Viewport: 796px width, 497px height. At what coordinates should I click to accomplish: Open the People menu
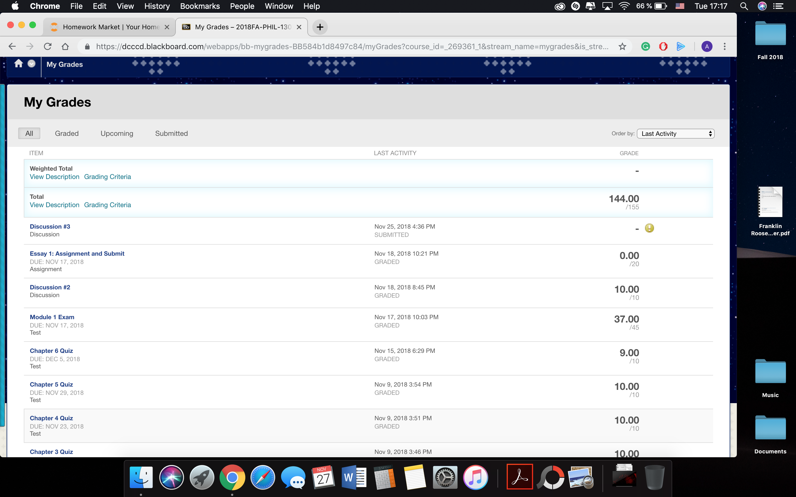(x=242, y=6)
